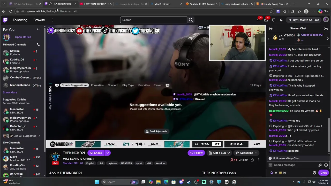The height and width of the screenshot is (186, 331).
Task: Click Try 1-Month Ad-Free button
Action: point(303,20)
